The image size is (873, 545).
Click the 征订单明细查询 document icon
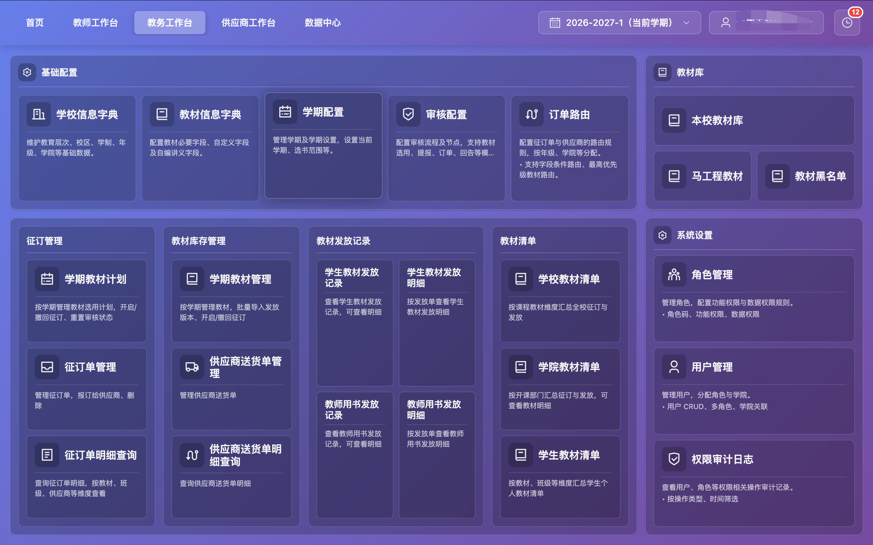click(47, 455)
